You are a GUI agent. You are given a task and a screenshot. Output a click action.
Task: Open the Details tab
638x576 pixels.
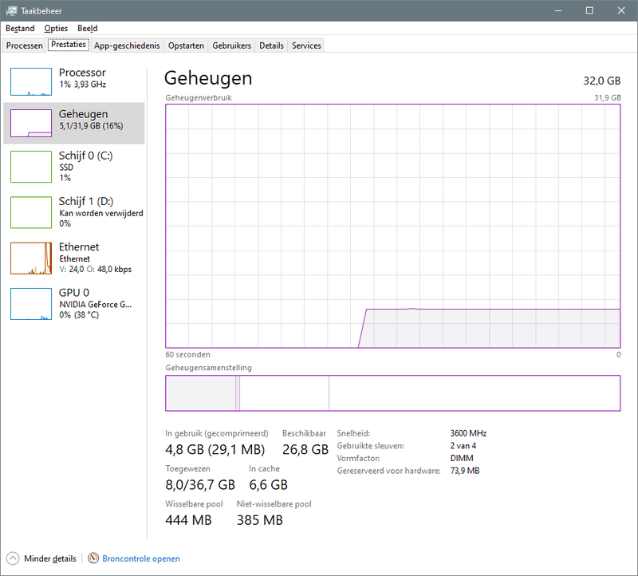(271, 45)
